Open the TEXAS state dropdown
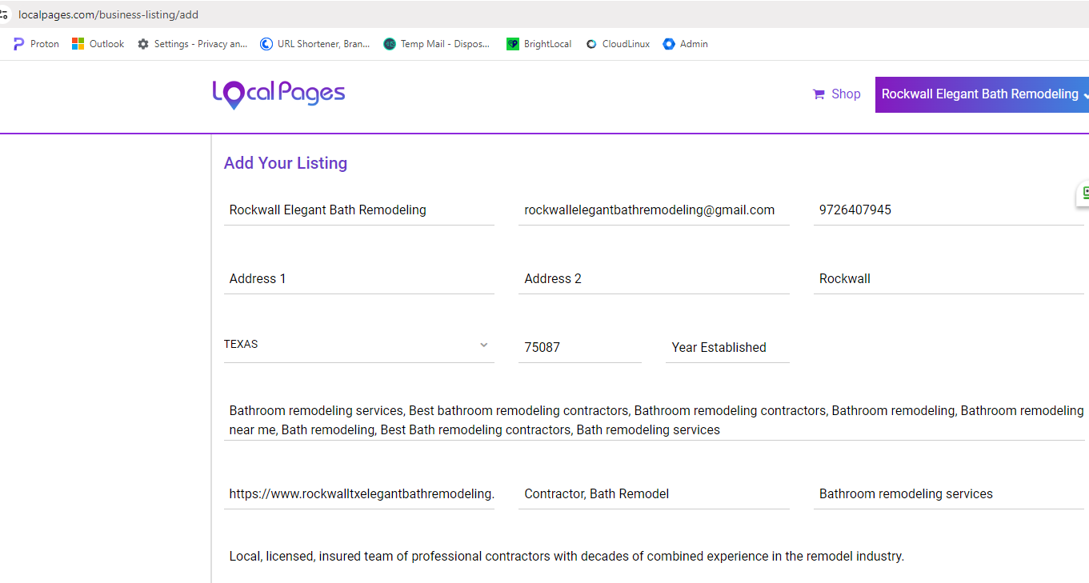Screen dimensions: 1089x583 (x=358, y=345)
